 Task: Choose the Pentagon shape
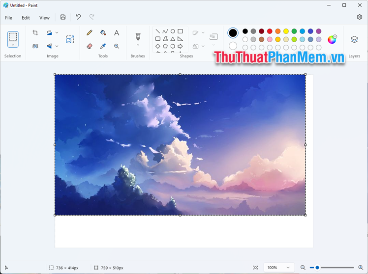165,46
